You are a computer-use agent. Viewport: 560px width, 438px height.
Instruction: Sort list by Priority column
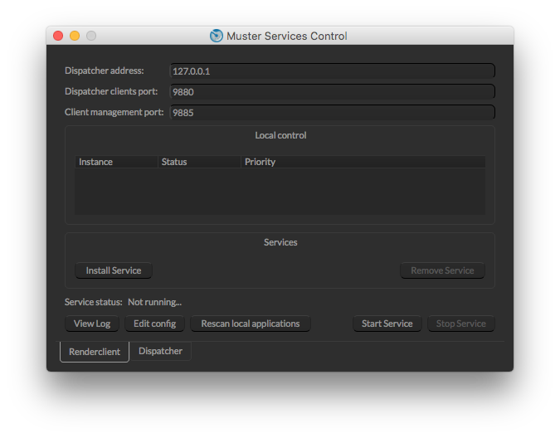(363, 162)
